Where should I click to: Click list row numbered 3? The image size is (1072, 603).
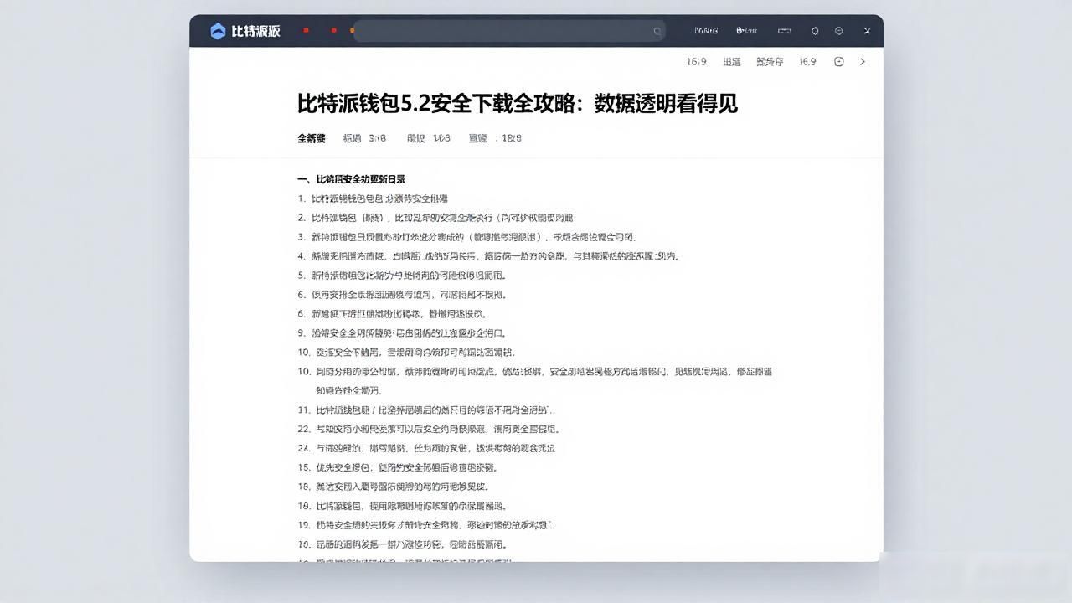[467, 237]
